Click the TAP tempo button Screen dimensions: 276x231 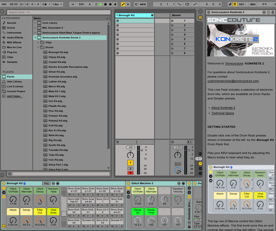[x=4, y=4]
